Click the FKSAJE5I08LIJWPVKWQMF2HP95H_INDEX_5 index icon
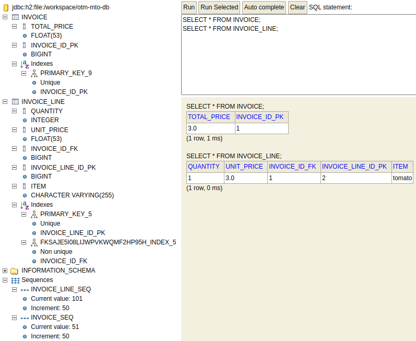 pyautogui.click(x=34, y=243)
